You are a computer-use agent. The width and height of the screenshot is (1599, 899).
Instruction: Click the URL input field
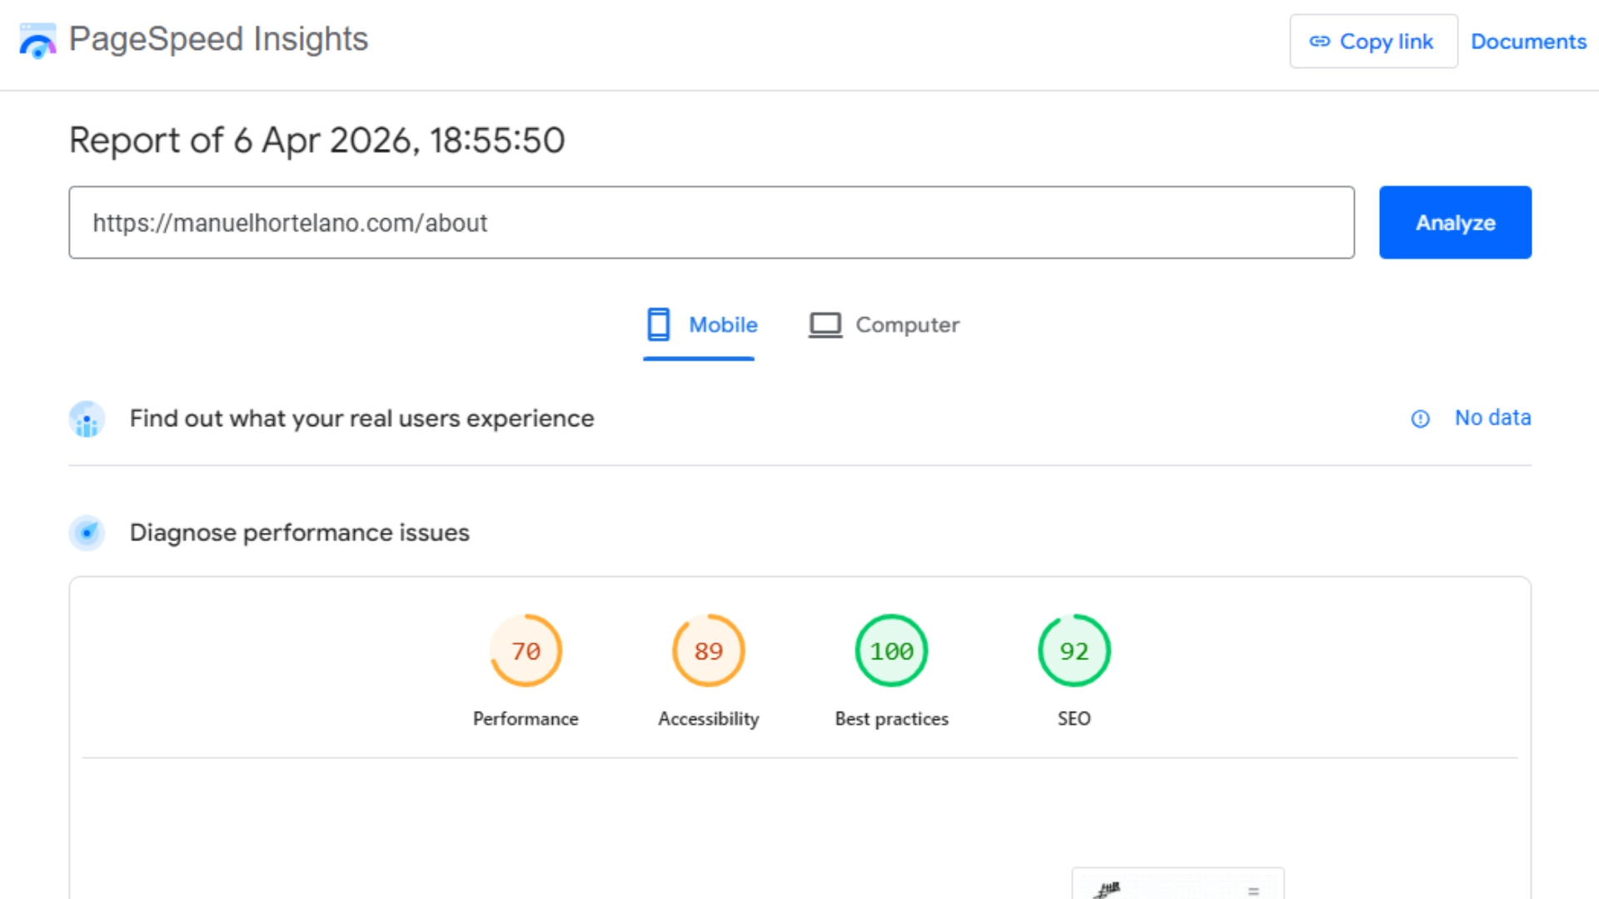711,222
